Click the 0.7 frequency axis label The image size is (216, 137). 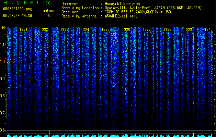coord(3,113)
